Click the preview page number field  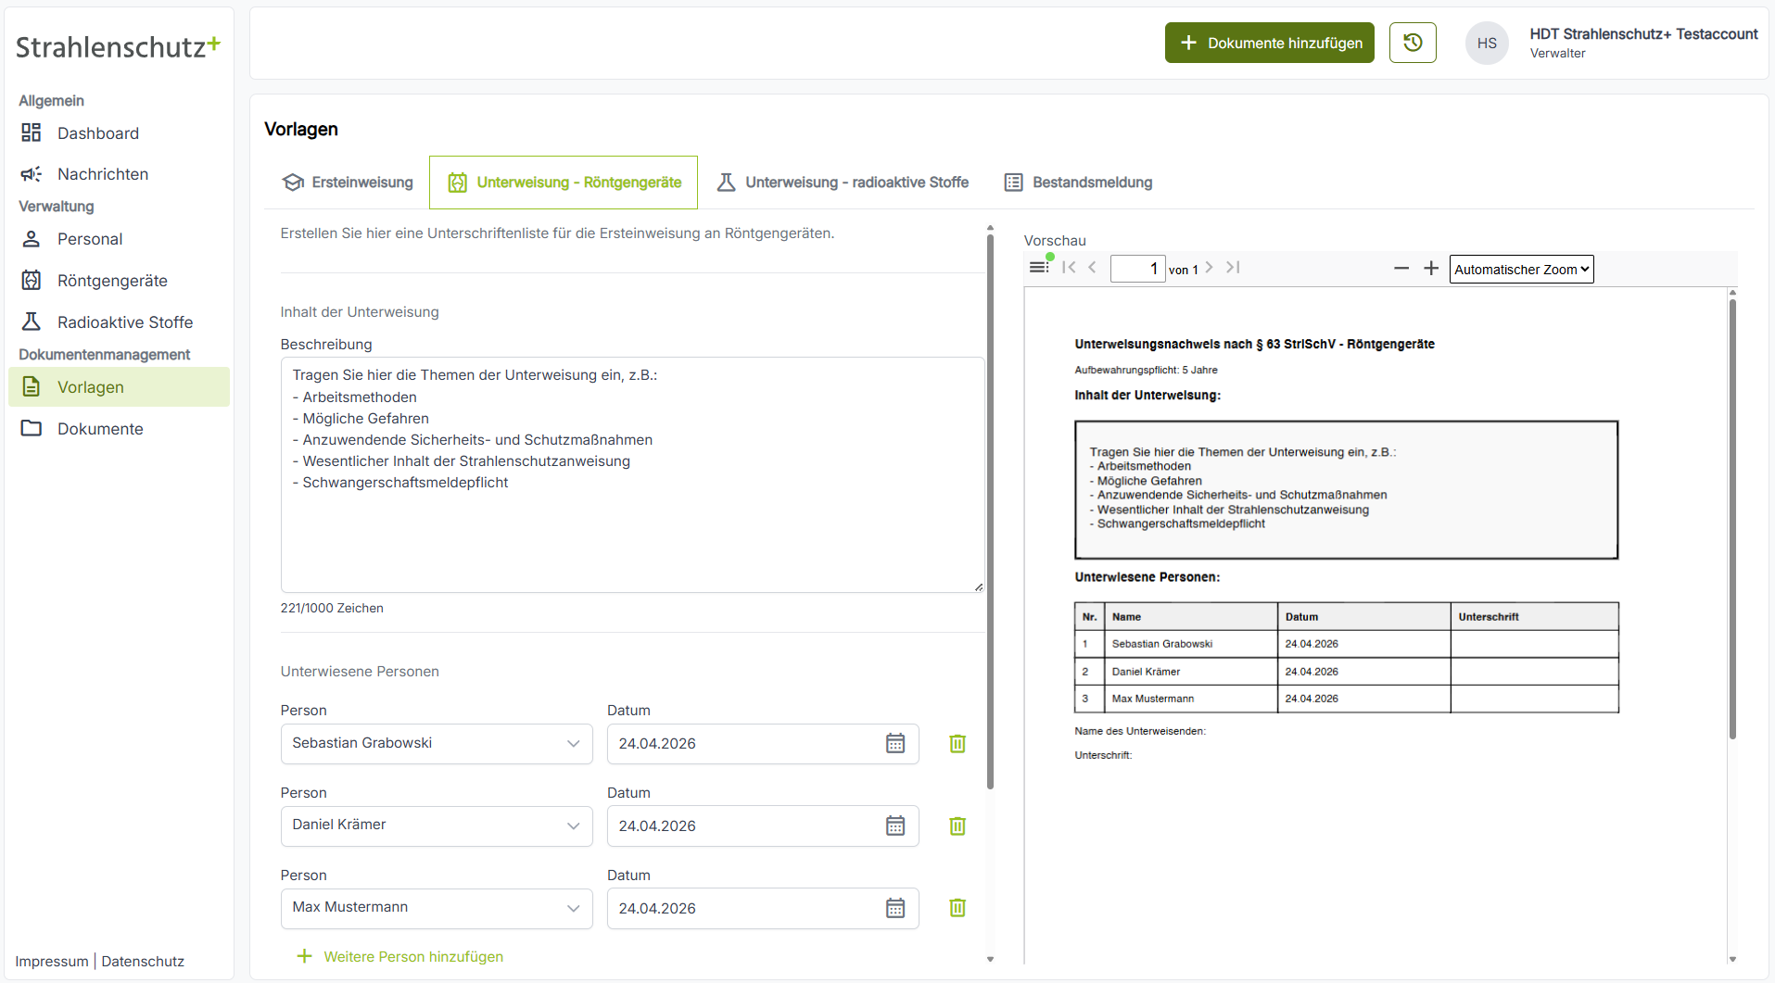point(1137,269)
